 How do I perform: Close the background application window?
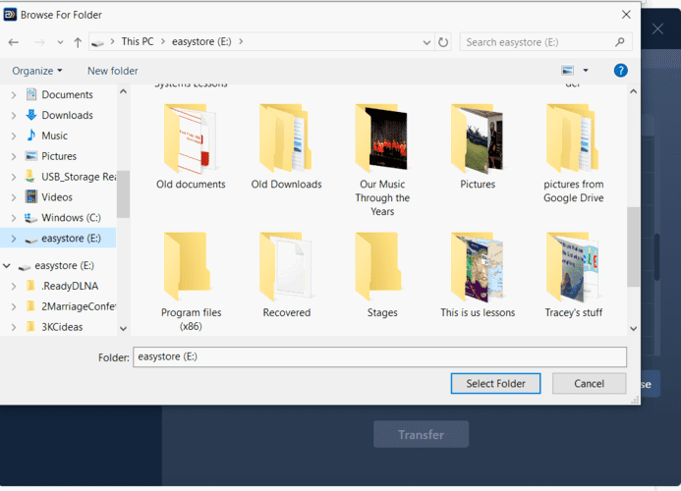pyautogui.click(x=657, y=29)
